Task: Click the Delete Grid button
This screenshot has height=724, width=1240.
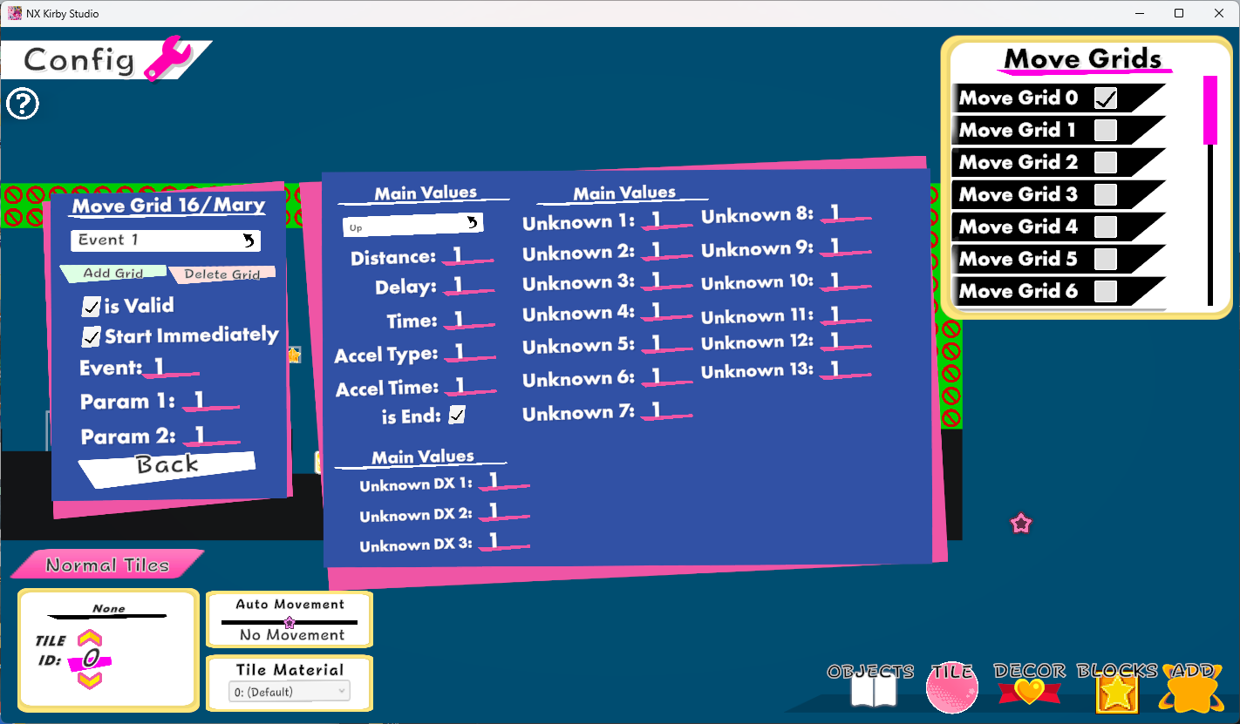Action: (222, 274)
